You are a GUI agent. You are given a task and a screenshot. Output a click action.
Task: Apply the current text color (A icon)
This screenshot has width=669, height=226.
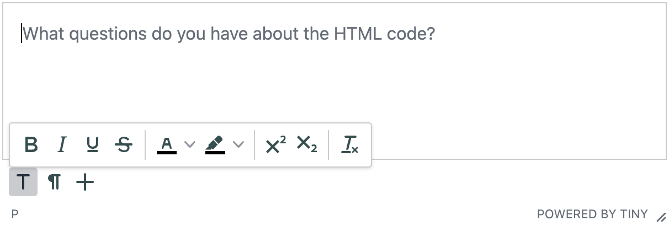pos(166,145)
